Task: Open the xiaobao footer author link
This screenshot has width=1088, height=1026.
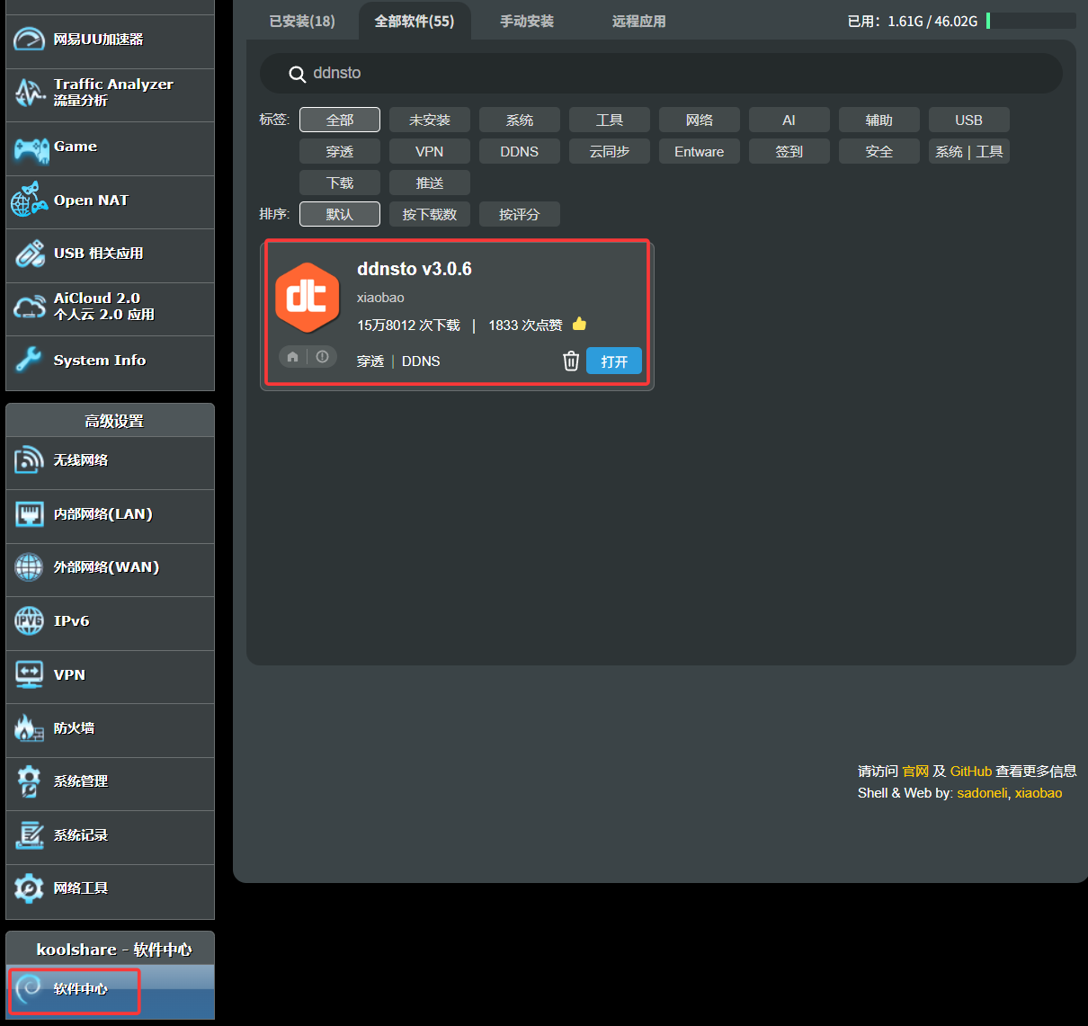Action: click(x=1039, y=793)
